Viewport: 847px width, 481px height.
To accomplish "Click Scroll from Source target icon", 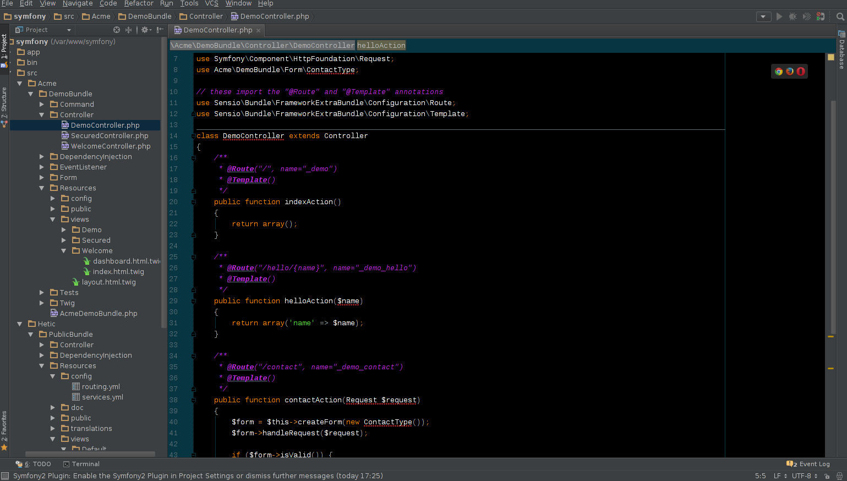I will click(117, 30).
